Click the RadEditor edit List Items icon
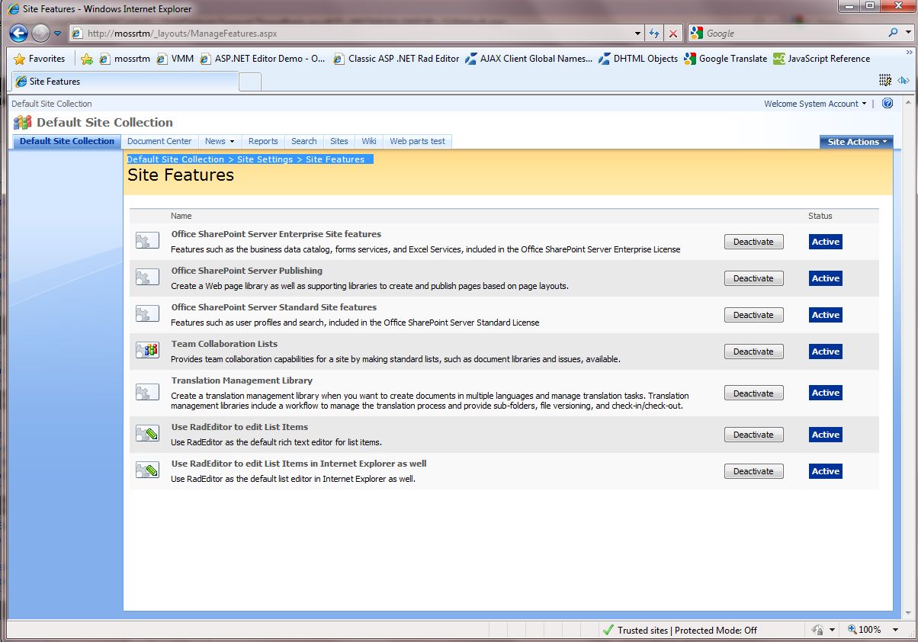 click(x=147, y=434)
